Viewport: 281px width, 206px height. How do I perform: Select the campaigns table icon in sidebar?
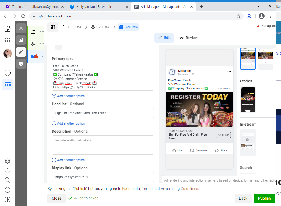[8, 85]
